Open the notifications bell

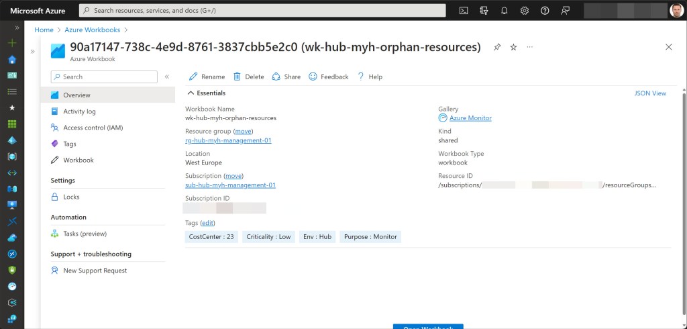point(504,10)
